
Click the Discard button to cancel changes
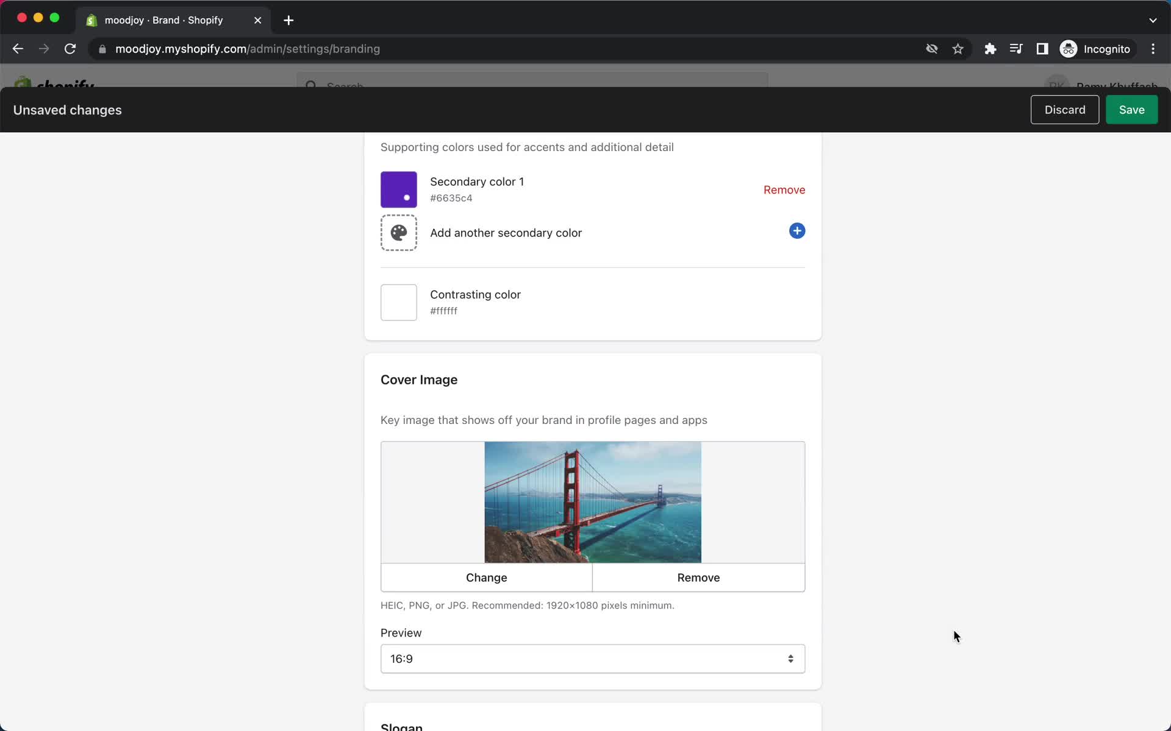click(x=1065, y=110)
